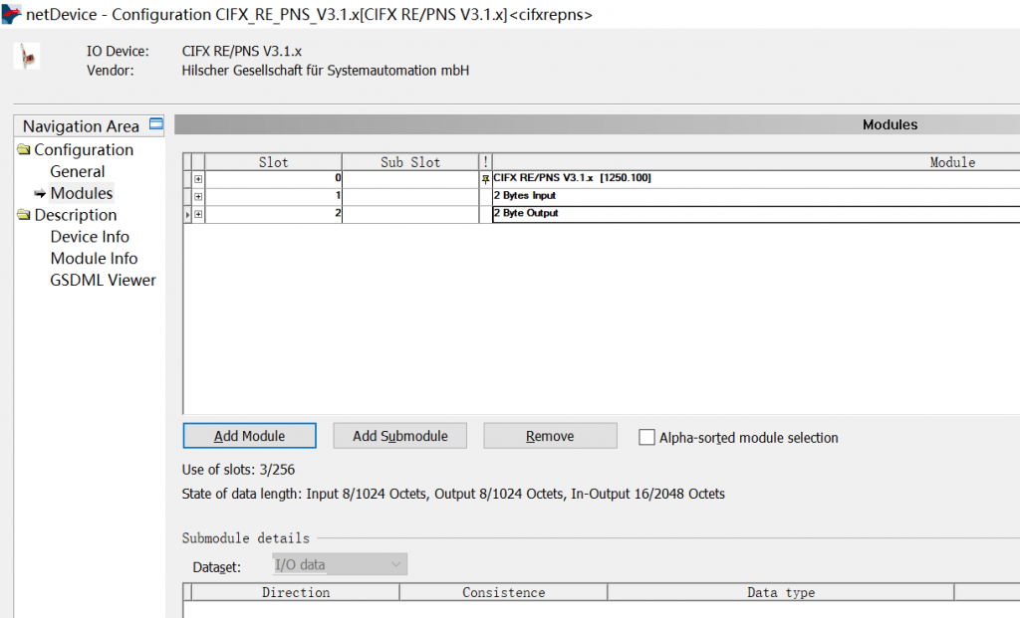Expand the slot 0 row
Image resolution: width=1020 pixels, height=618 pixels.
[198, 178]
